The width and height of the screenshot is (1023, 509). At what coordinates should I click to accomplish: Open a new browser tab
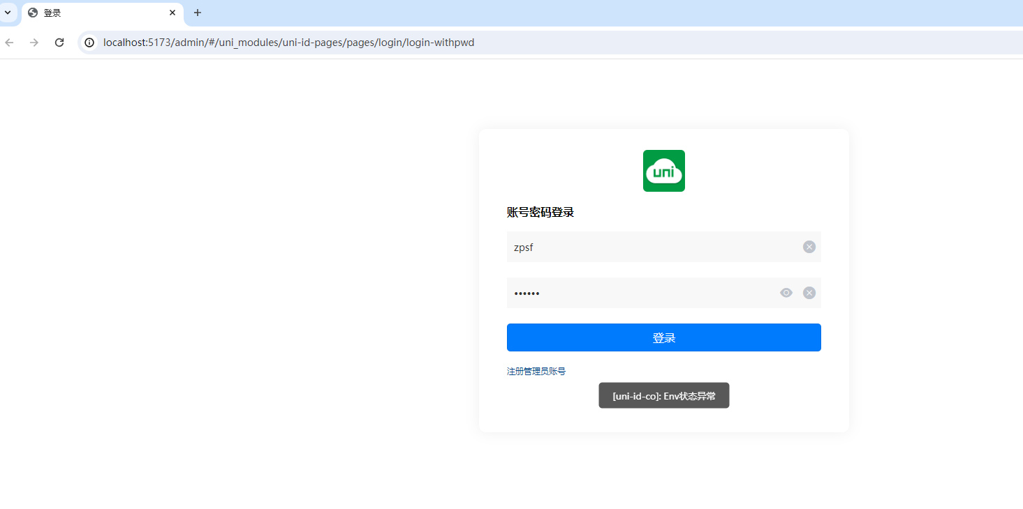tap(198, 13)
